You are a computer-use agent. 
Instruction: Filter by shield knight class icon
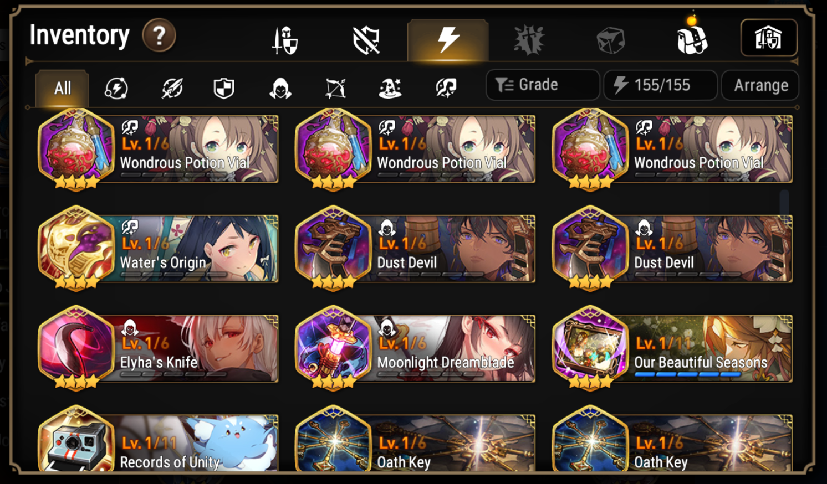224,88
